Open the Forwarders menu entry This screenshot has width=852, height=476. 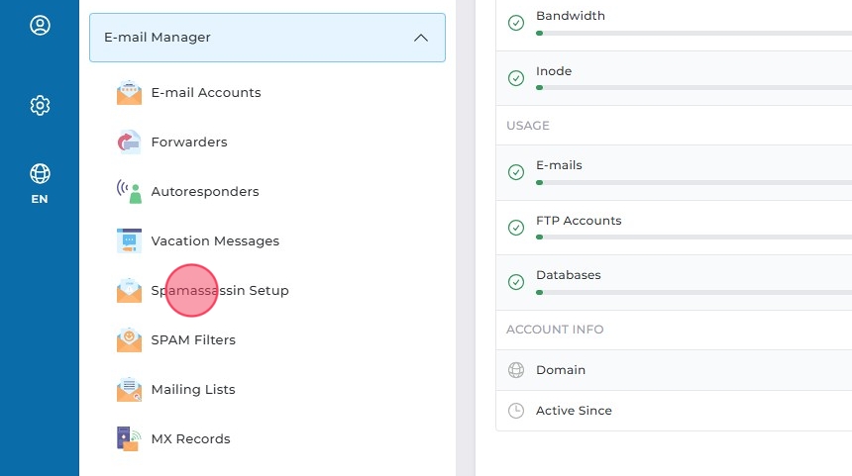tap(189, 143)
